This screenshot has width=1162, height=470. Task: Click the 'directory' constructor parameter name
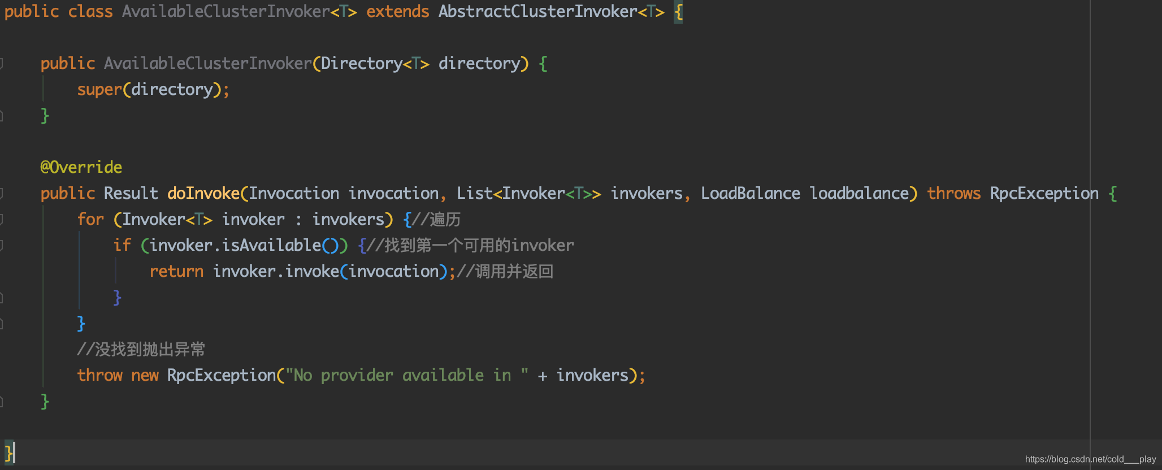click(x=479, y=63)
